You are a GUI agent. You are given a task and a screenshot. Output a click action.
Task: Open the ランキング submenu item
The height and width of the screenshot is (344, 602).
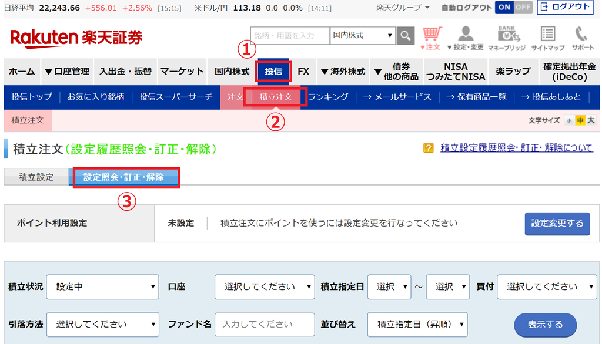pyautogui.click(x=328, y=97)
